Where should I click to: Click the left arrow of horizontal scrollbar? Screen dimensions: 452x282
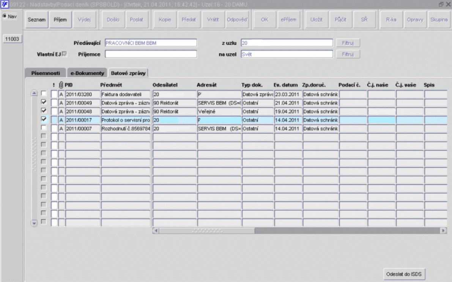click(x=156, y=231)
